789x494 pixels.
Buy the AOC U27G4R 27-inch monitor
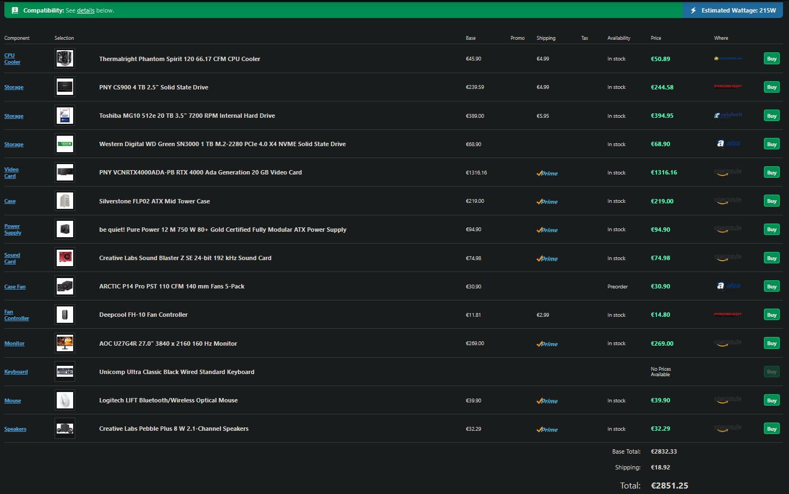(x=772, y=343)
